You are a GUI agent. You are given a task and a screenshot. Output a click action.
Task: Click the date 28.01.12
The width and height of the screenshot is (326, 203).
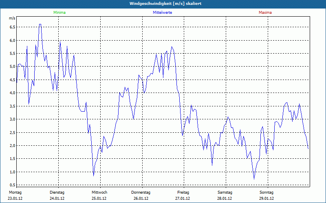tap(225, 199)
